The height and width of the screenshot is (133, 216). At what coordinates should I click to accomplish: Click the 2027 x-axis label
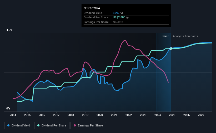pyautogui.click(x=201, y=115)
